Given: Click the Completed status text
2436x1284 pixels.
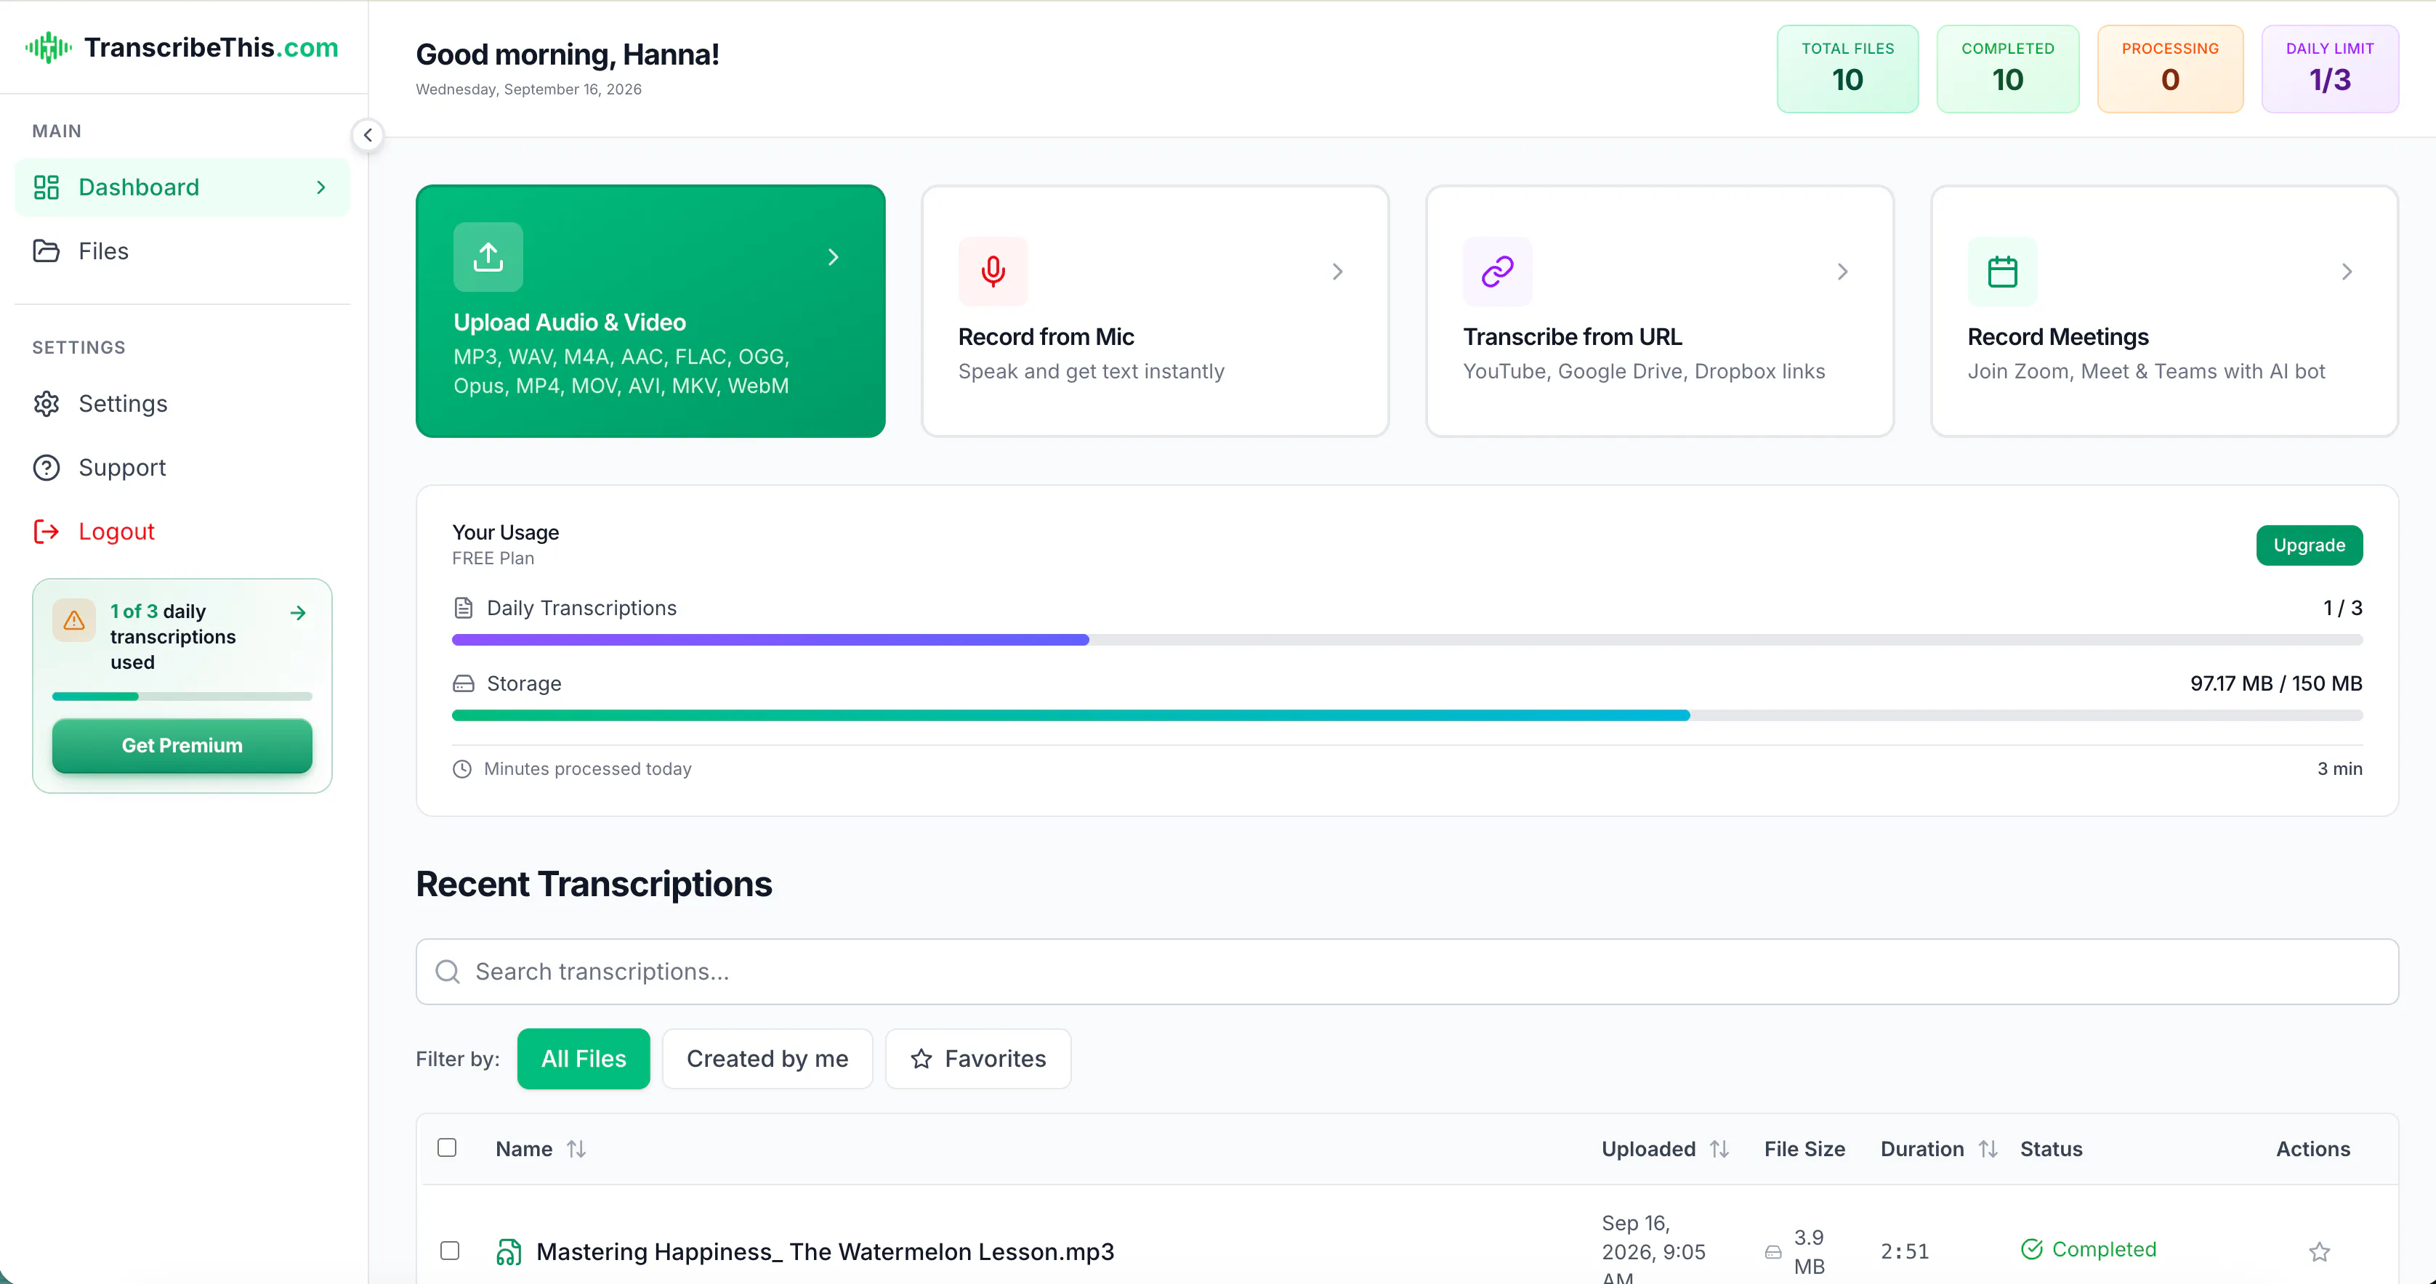Looking at the screenshot, I should click(2104, 1249).
